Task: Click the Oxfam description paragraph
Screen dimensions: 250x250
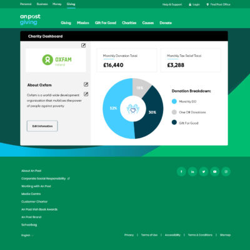Action: 54,101
